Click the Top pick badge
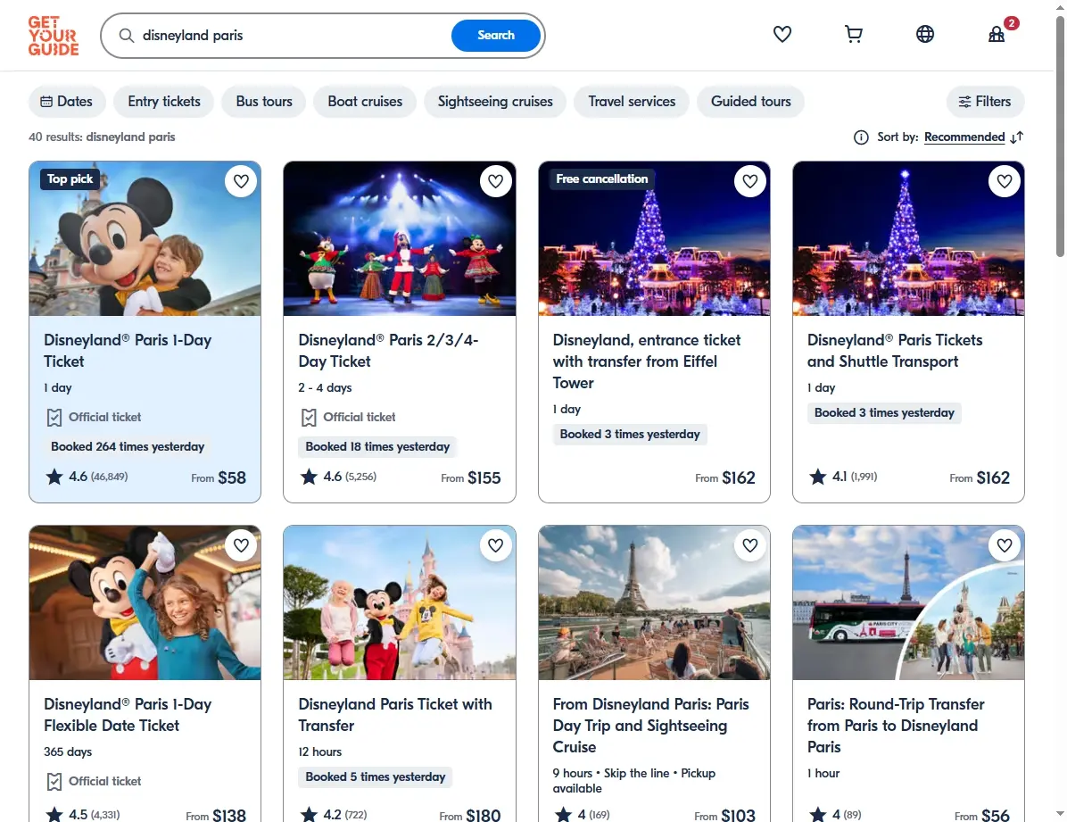Viewport: 1067px width, 822px height. pos(70,179)
